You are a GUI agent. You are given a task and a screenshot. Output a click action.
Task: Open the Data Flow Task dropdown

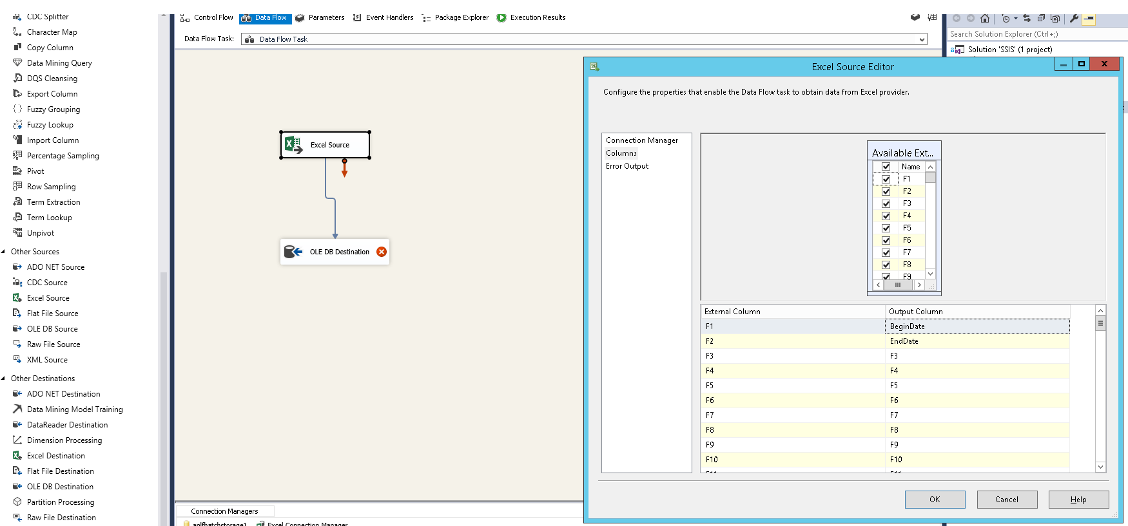click(922, 39)
